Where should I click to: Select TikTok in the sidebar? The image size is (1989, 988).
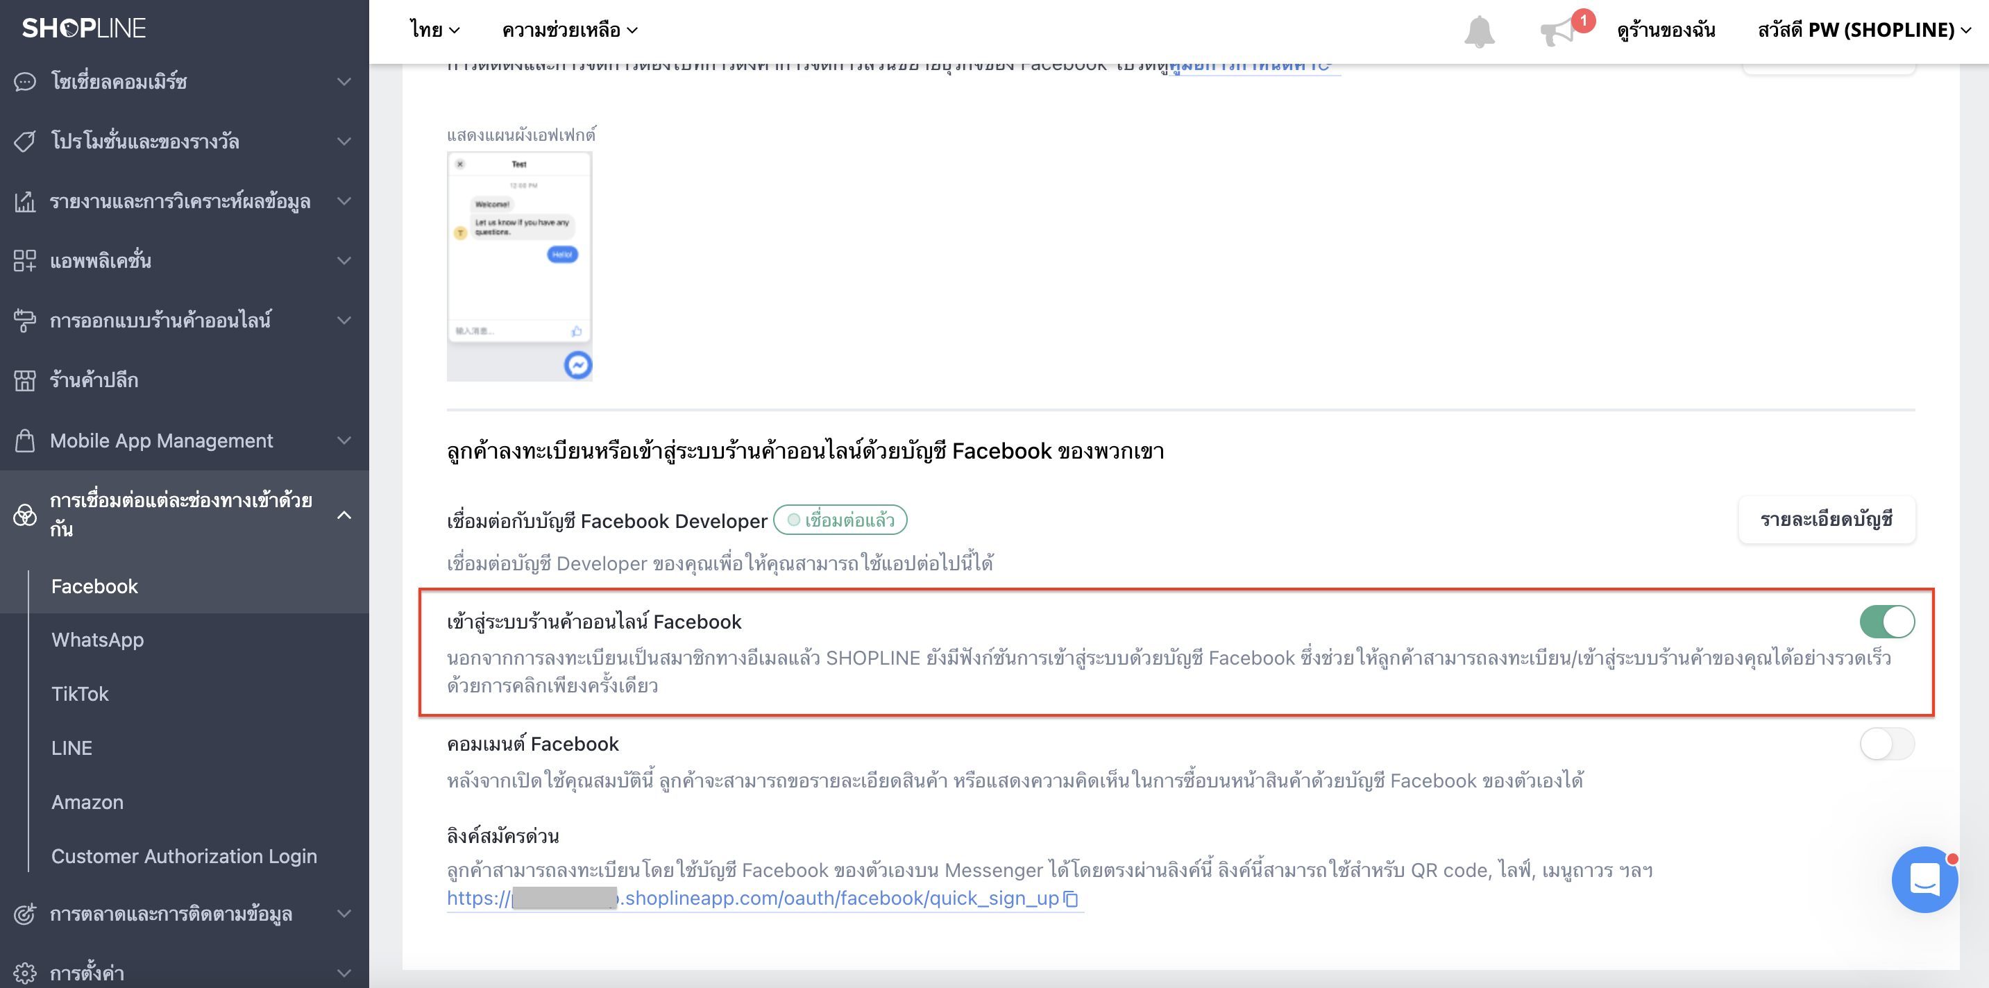(80, 694)
